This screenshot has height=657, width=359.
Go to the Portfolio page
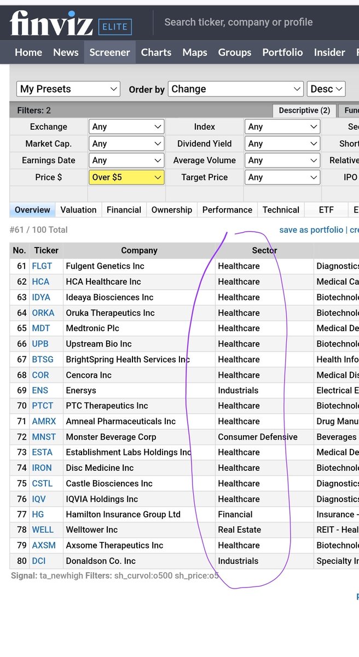coord(282,53)
